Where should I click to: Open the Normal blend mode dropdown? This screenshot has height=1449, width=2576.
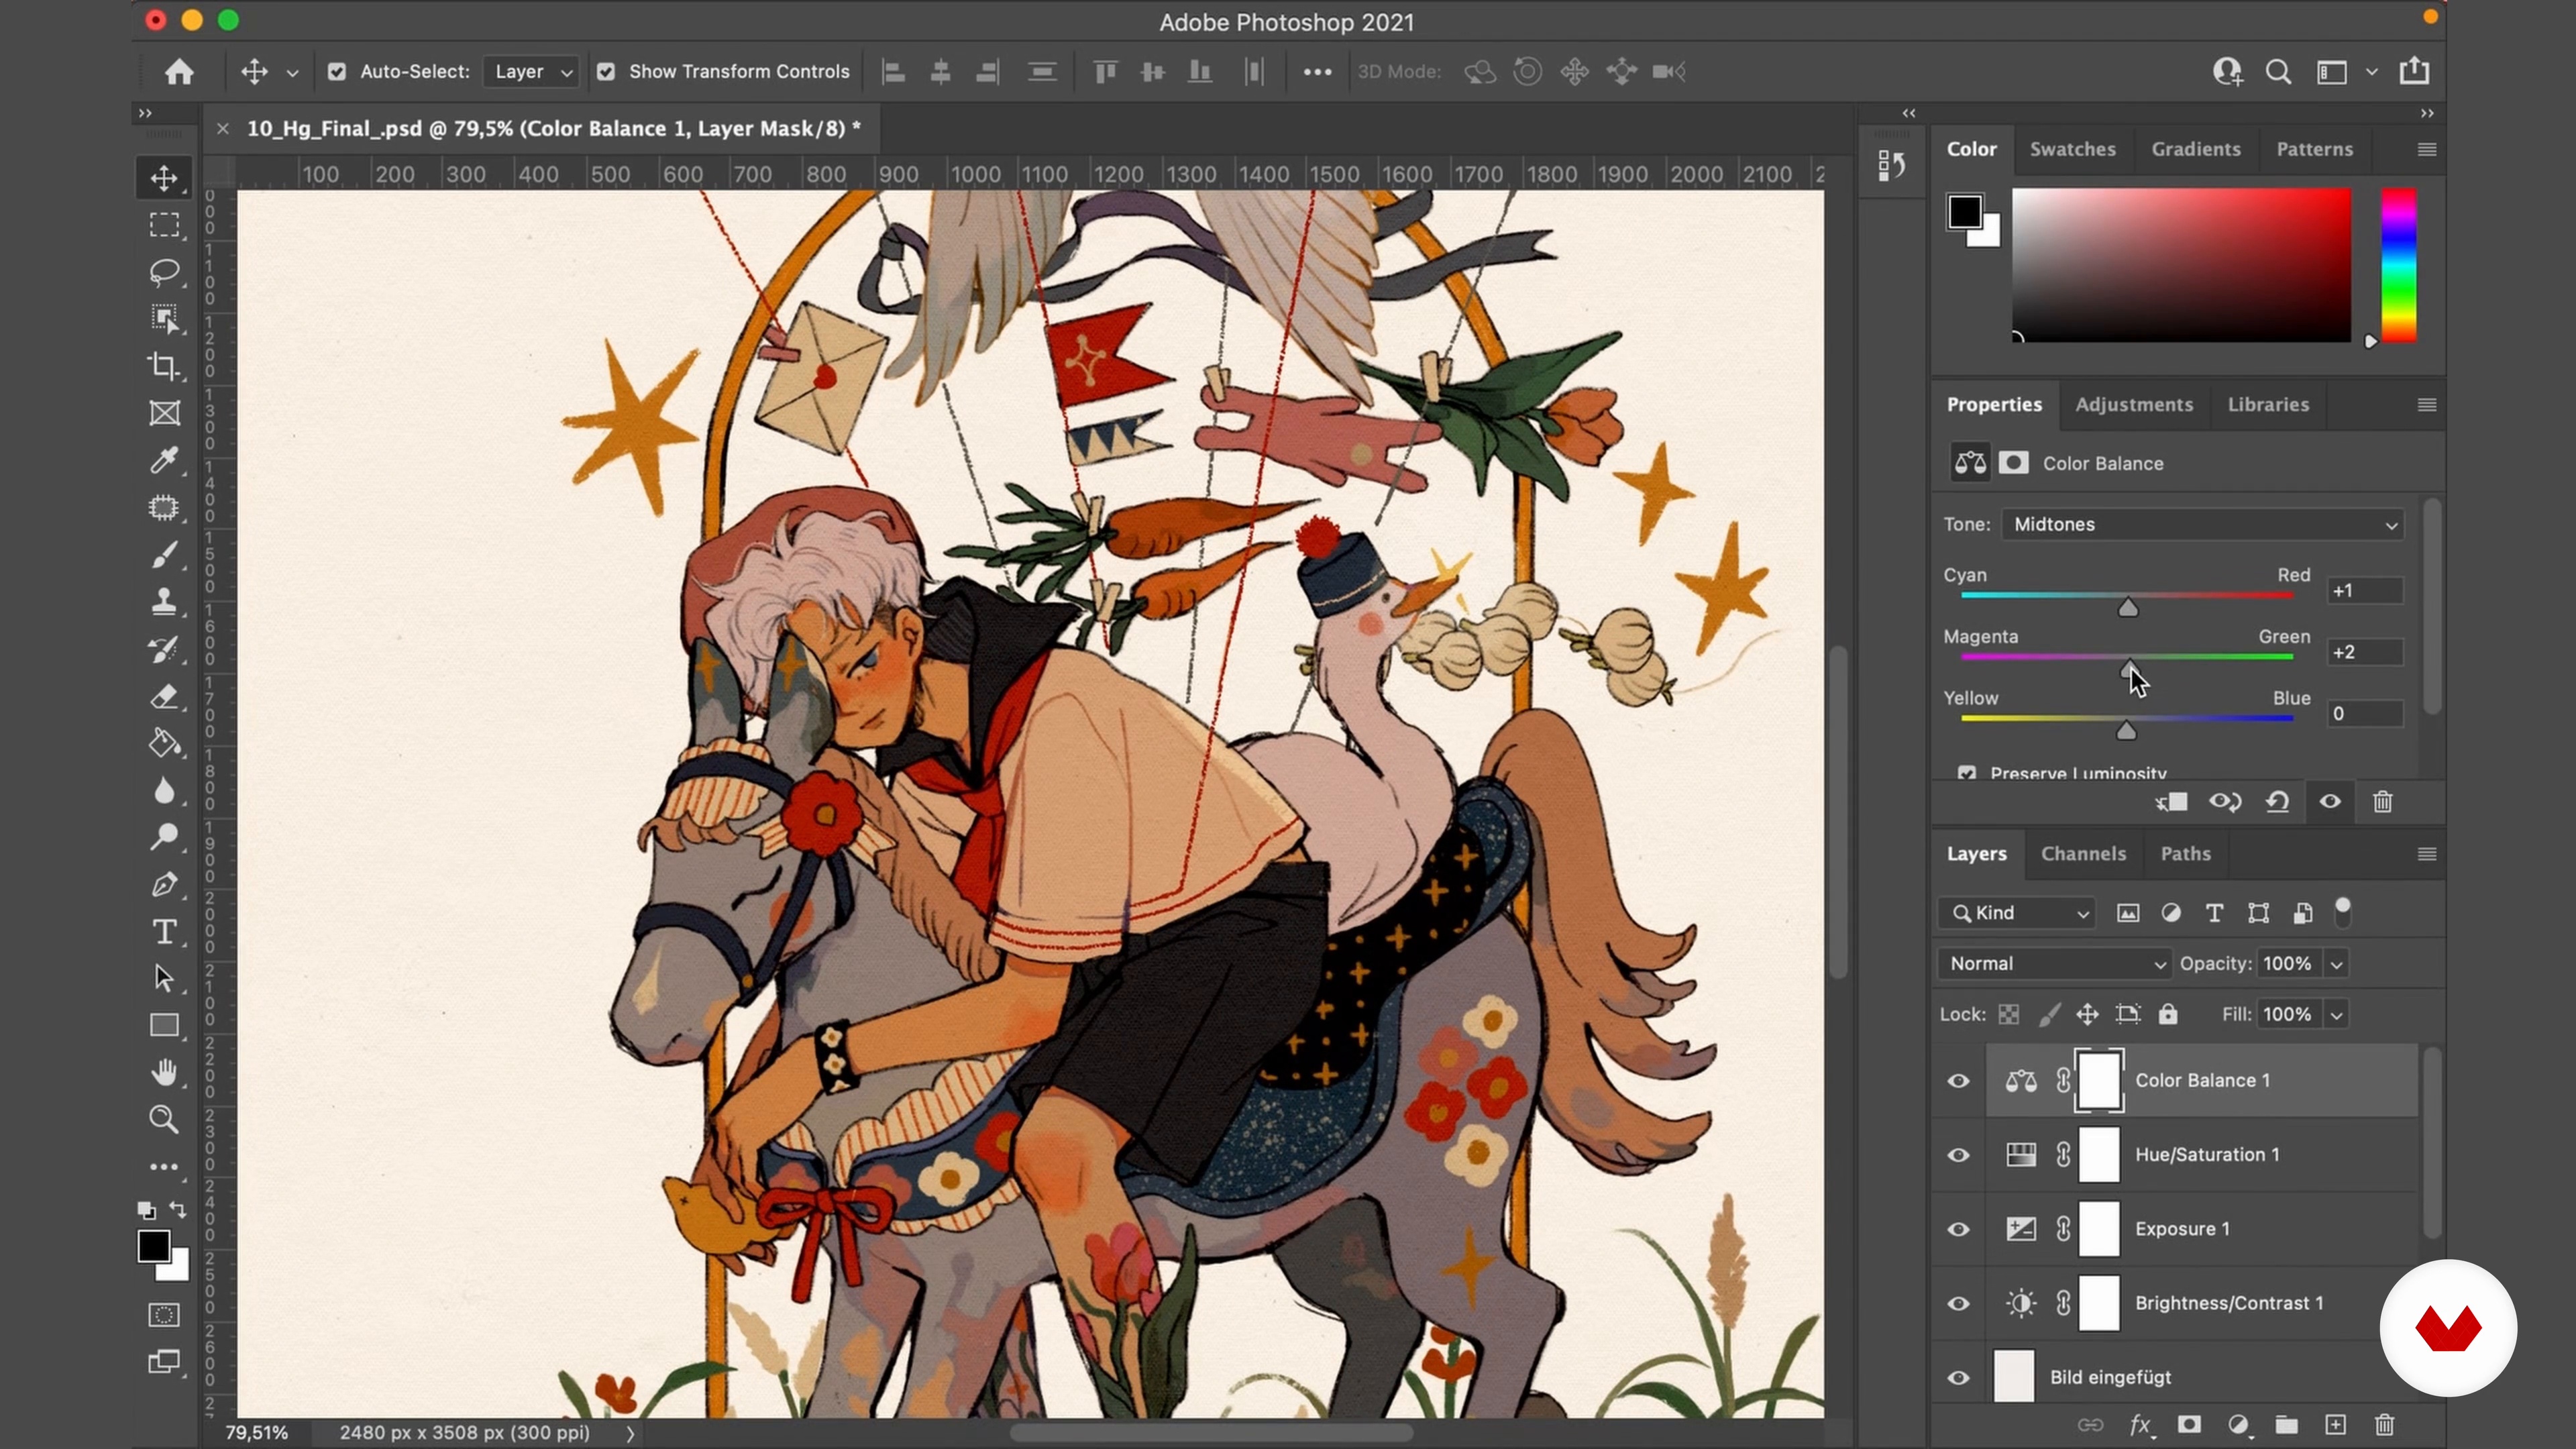[x=2055, y=964]
